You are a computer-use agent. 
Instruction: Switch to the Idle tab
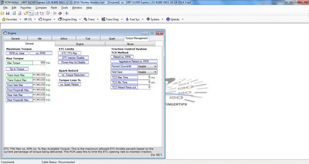click(40, 38)
